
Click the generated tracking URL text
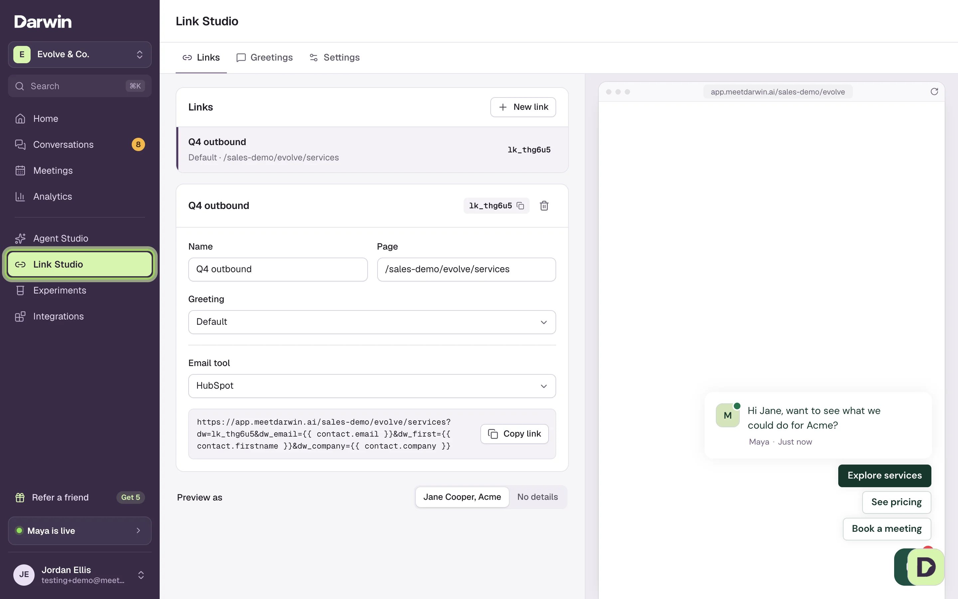pyautogui.click(x=324, y=434)
